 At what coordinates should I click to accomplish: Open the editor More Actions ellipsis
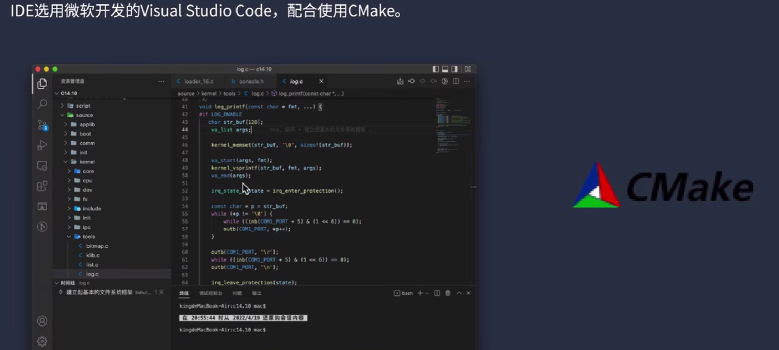click(467, 81)
